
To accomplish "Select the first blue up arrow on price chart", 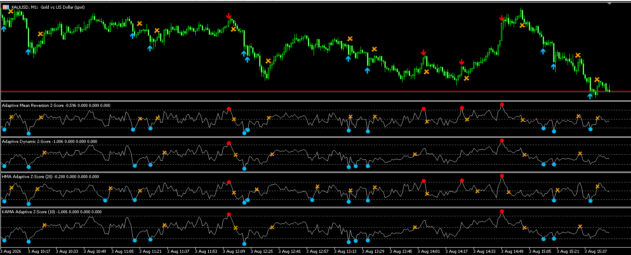I will [x=4, y=29].
